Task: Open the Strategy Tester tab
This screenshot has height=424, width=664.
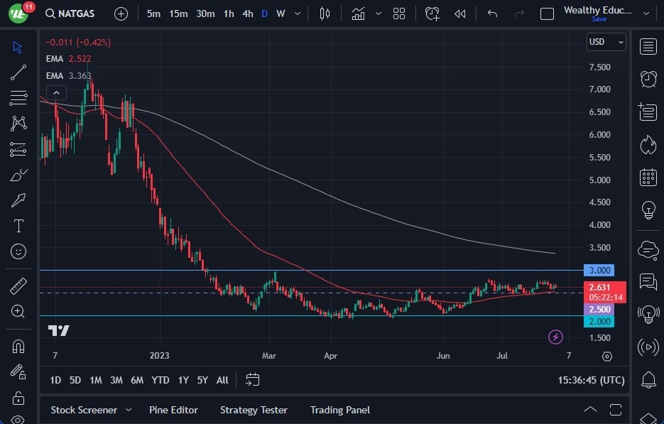Action: [254, 410]
